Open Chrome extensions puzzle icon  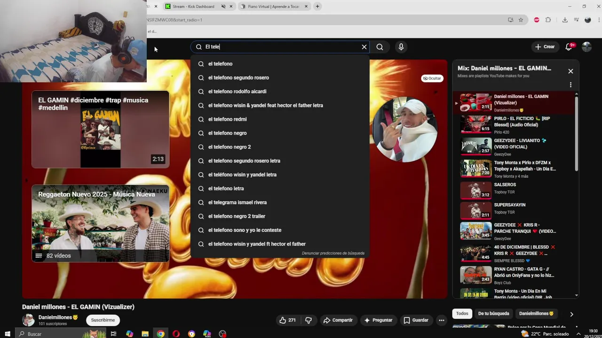pyautogui.click(x=548, y=20)
